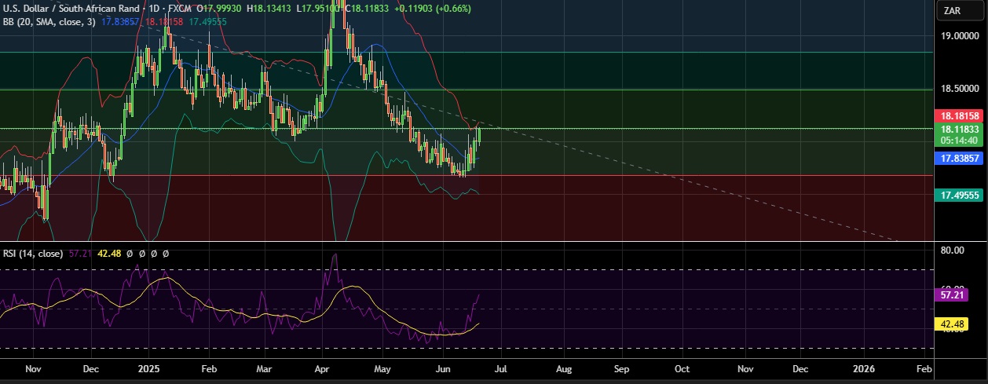Click the 18.50000 price axis label
This screenshot has height=384, width=988.
point(959,90)
